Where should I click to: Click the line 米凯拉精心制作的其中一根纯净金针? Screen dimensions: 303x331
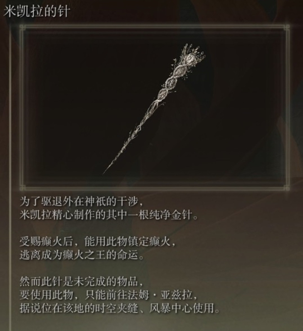tap(109, 216)
